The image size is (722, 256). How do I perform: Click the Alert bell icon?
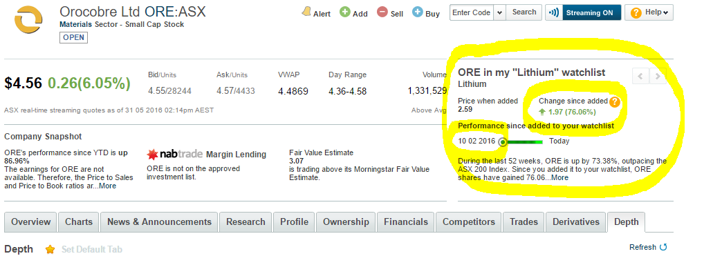tap(306, 12)
